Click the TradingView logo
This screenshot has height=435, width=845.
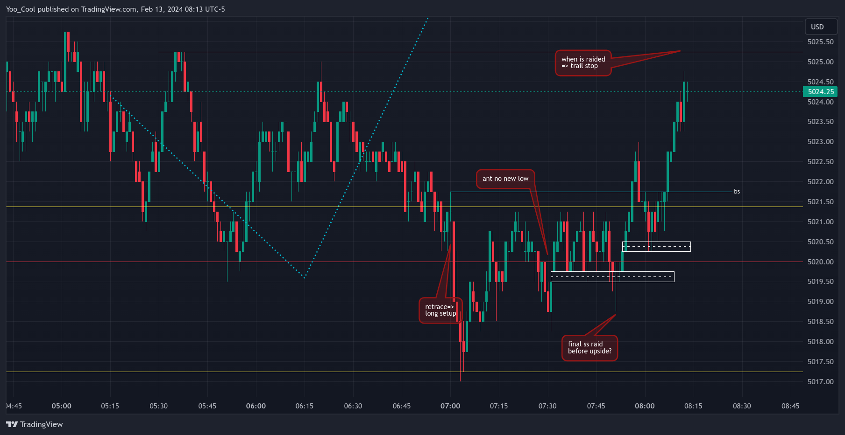(x=35, y=424)
